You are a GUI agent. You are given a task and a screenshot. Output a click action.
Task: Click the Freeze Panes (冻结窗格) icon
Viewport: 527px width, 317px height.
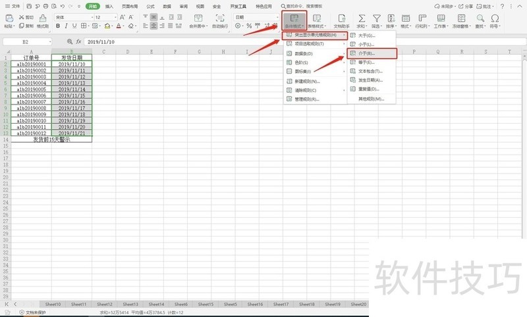[x=462, y=18]
